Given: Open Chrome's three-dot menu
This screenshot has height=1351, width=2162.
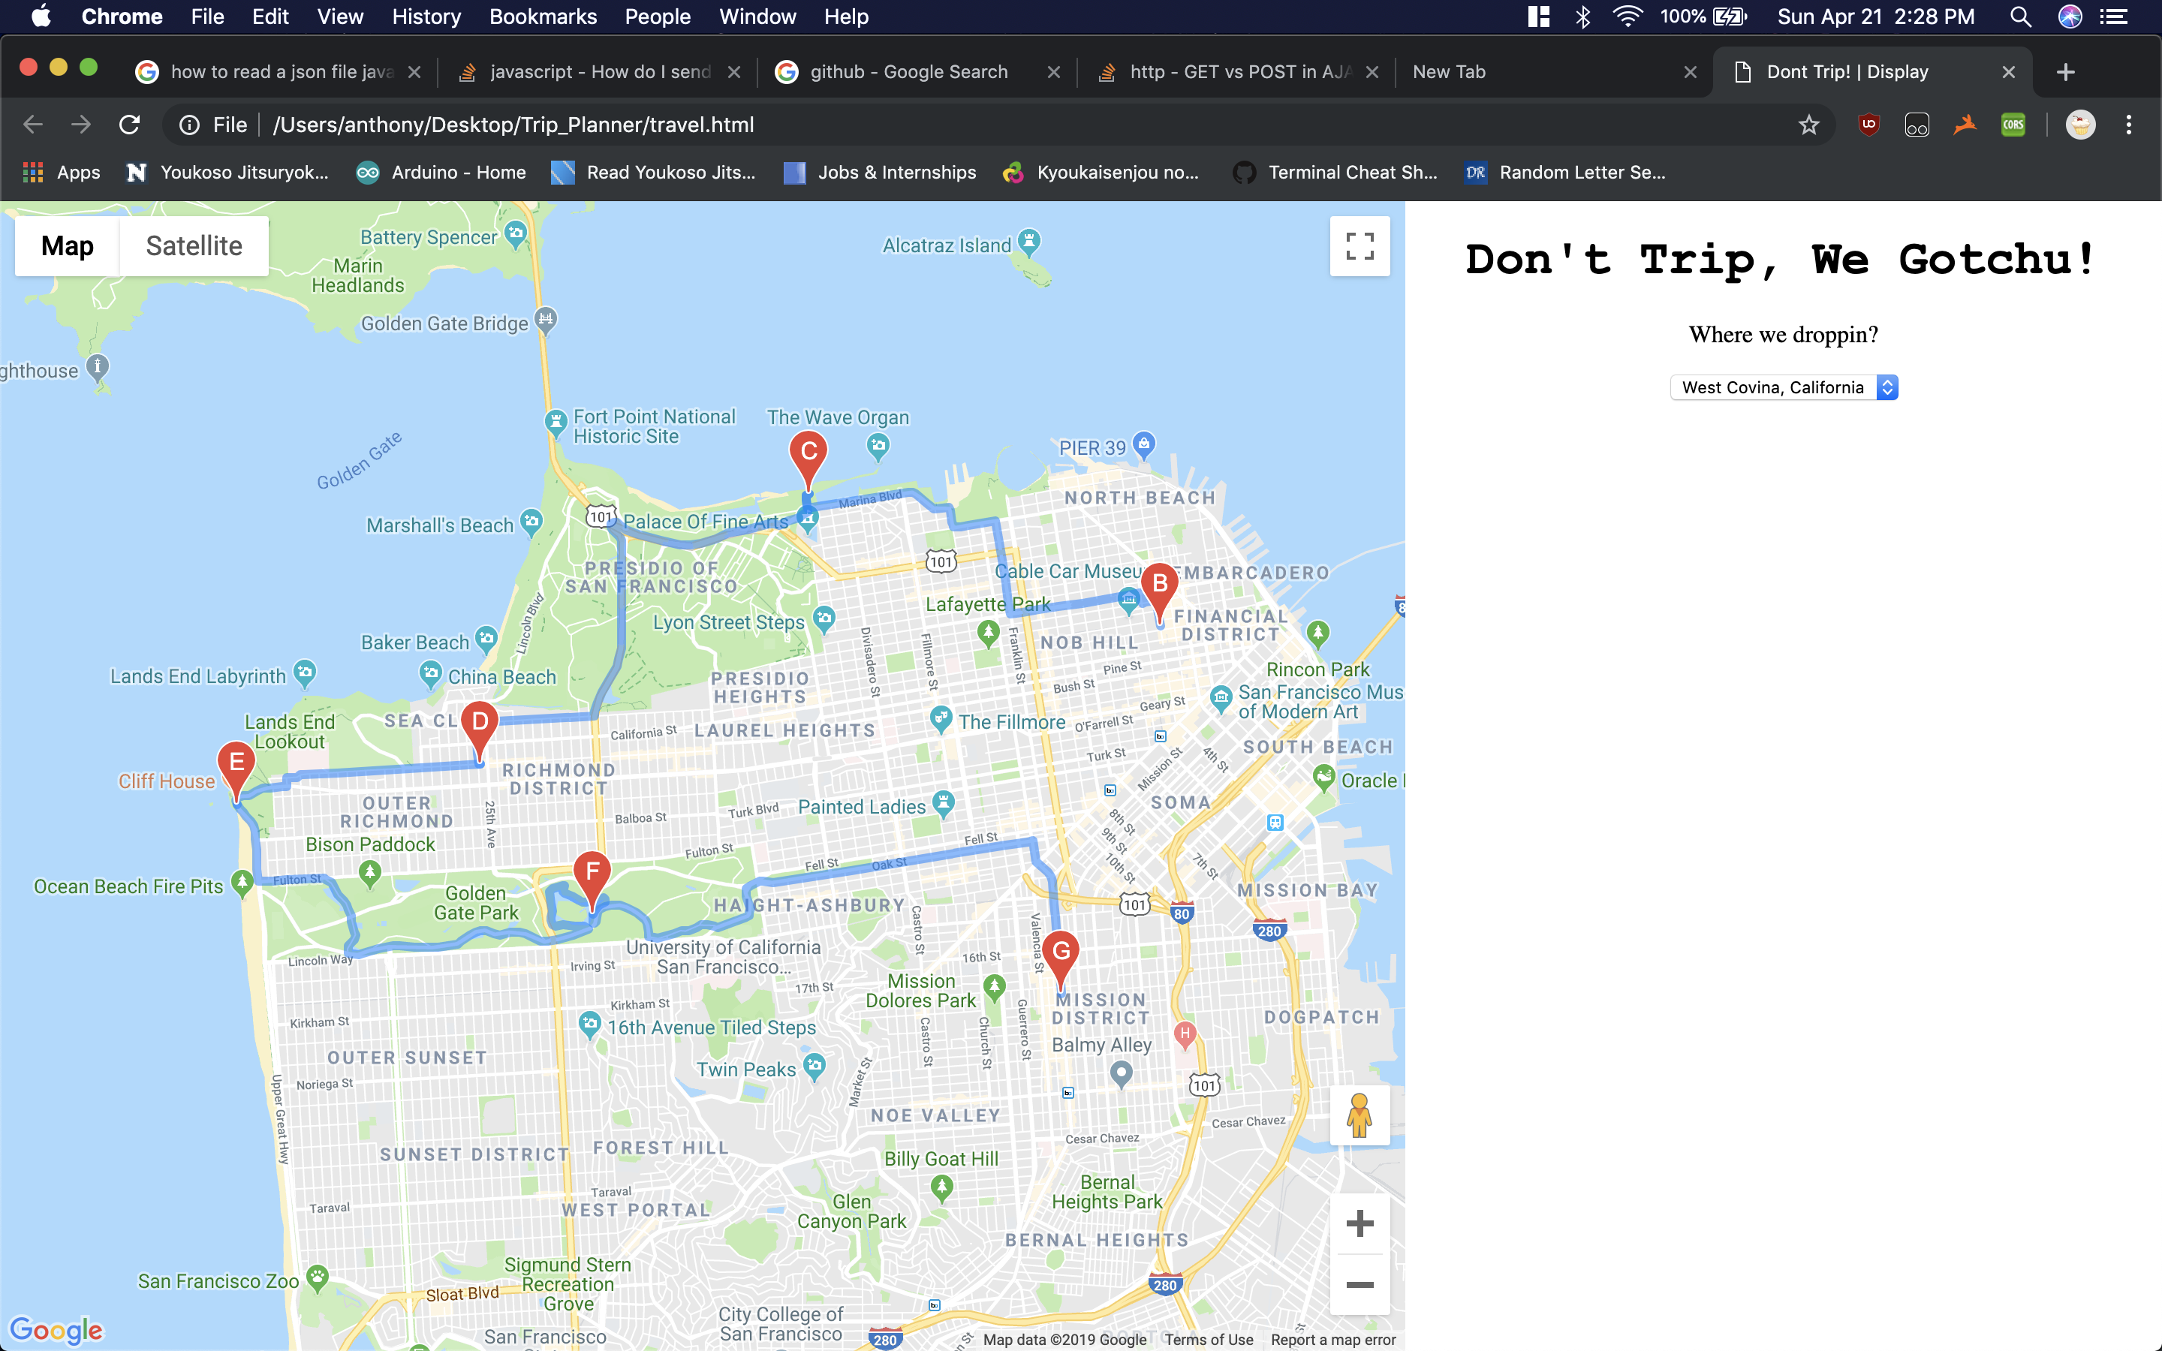Looking at the screenshot, I should tap(2128, 125).
